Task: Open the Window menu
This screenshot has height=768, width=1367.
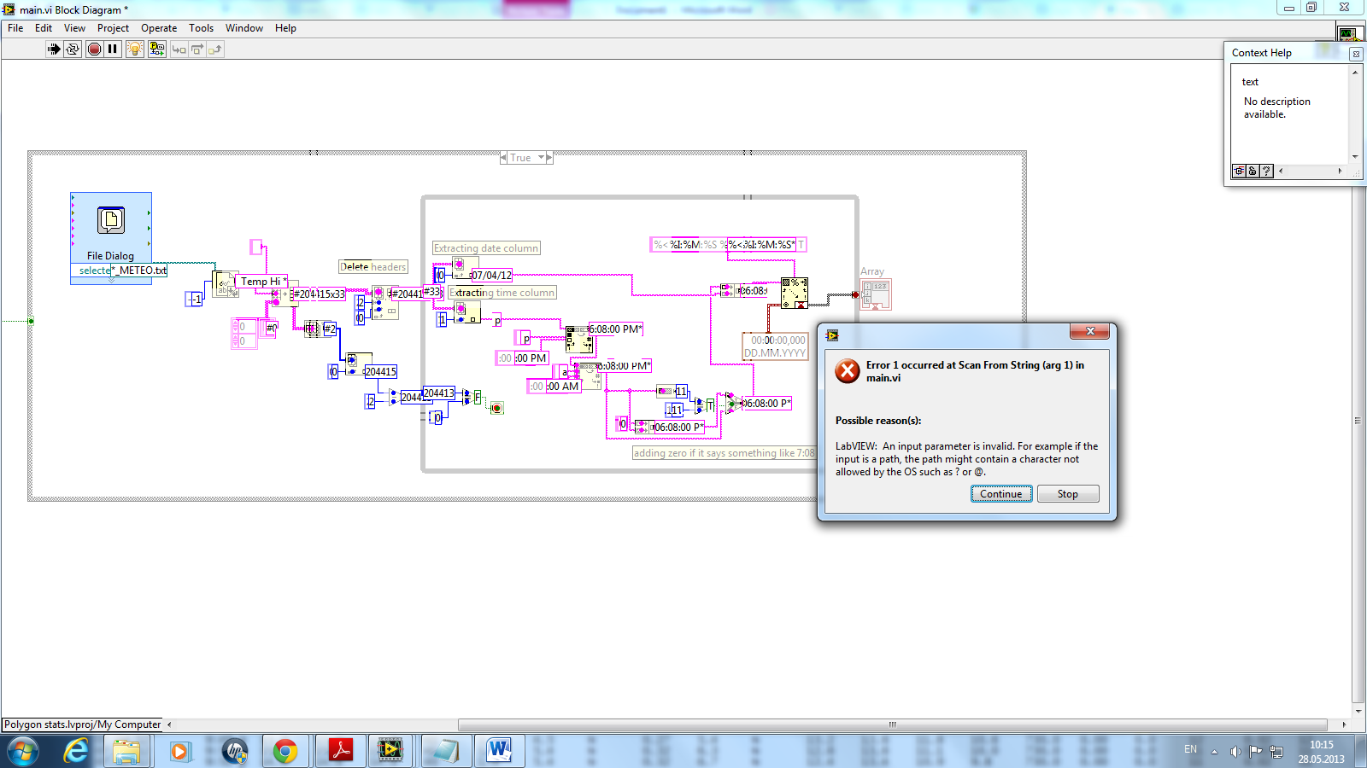Action: pos(244,28)
